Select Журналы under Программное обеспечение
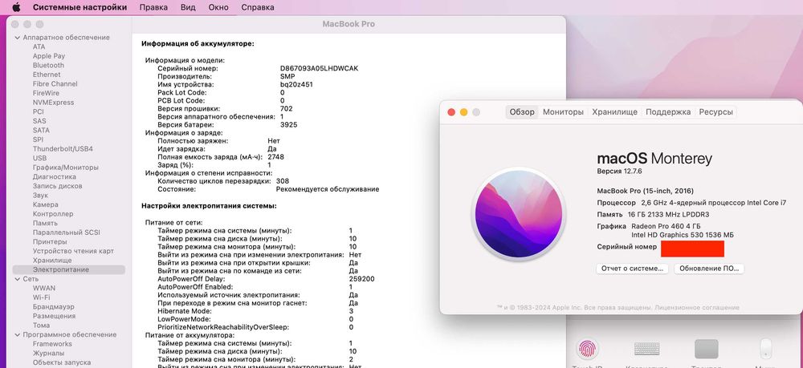 tap(49, 354)
